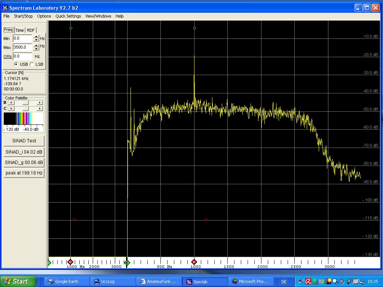This screenshot has width=383, height=287.
Task: Click the green diamond marker on frequency axis
Action: click(127, 263)
